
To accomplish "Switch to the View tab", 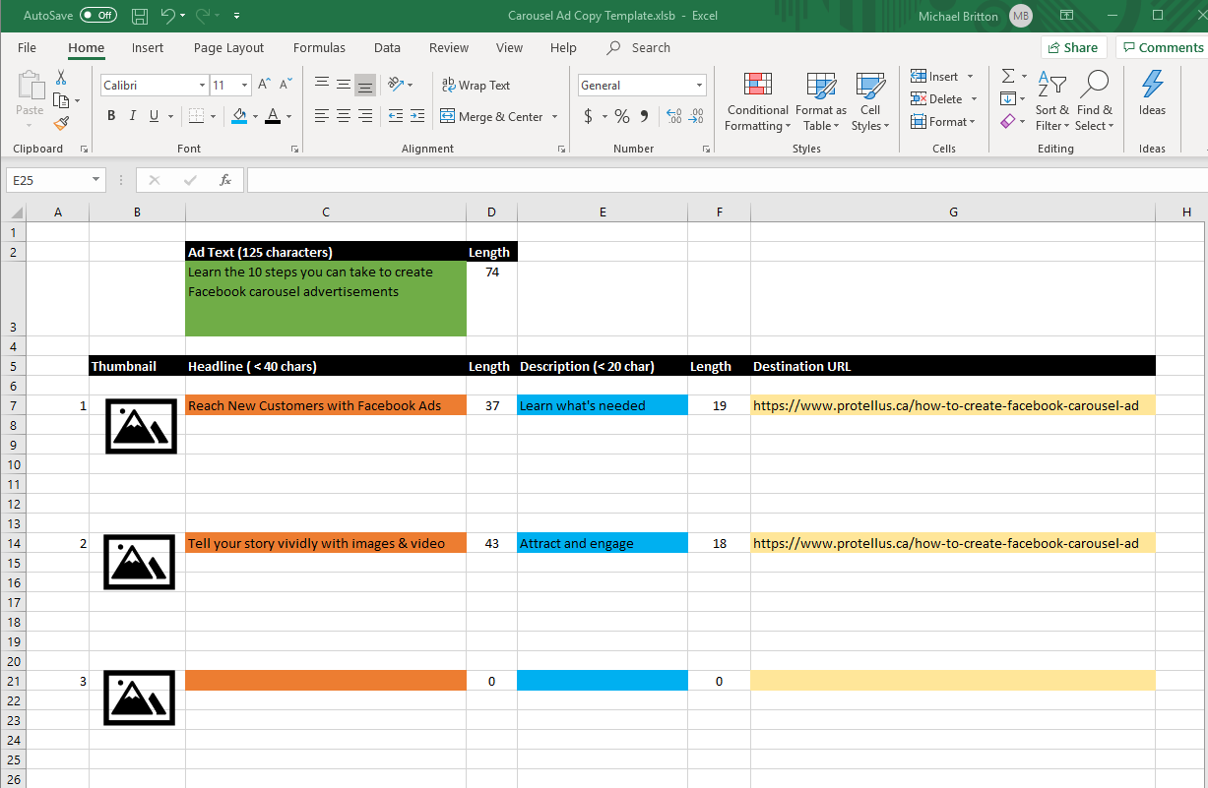I will [509, 47].
